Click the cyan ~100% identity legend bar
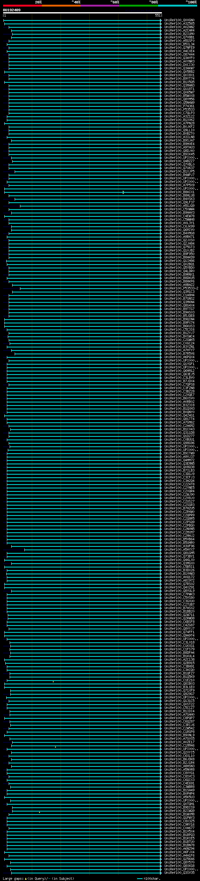Viewport: 200px width, 881px height. point(178,6)
